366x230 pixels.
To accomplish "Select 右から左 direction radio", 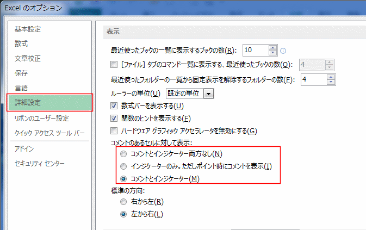I will coord(123,202).
